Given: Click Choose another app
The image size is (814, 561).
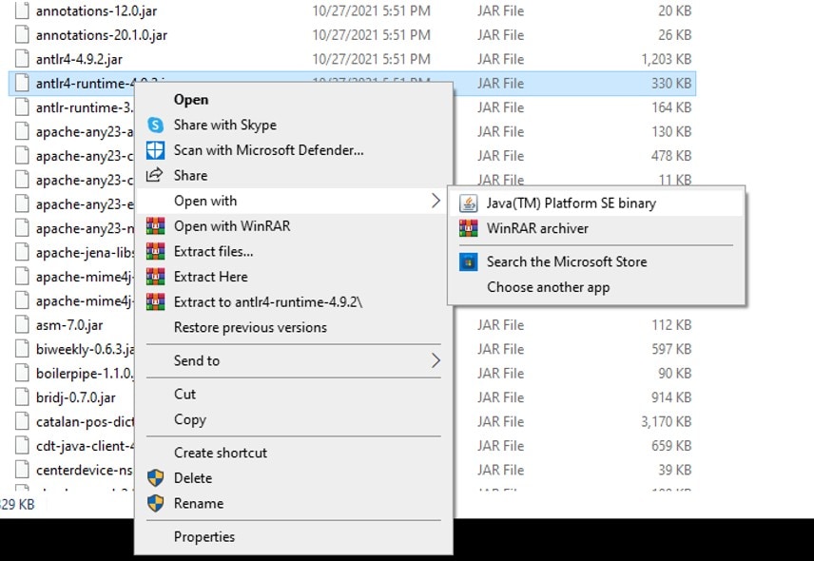Looking at the screenshot, I should [x=548, y=287].
